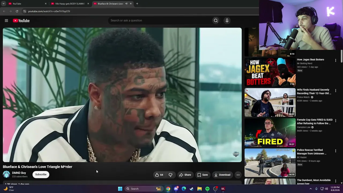Download the current video
Image resolution: width=343 pixels, height=193 pixels.
(222, 175)
